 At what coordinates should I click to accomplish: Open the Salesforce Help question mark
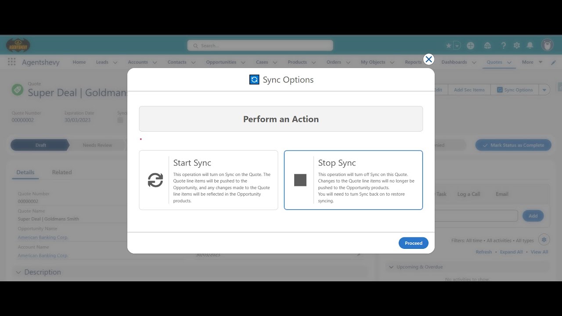(x=504, y=46)
